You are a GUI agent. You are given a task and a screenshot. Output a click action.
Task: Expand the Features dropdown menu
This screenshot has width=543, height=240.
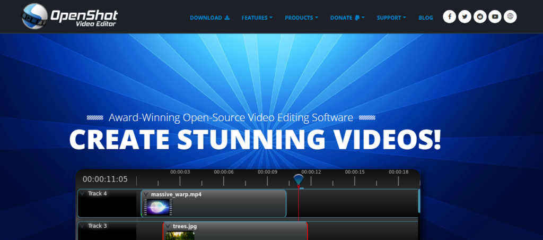point(257,18)
